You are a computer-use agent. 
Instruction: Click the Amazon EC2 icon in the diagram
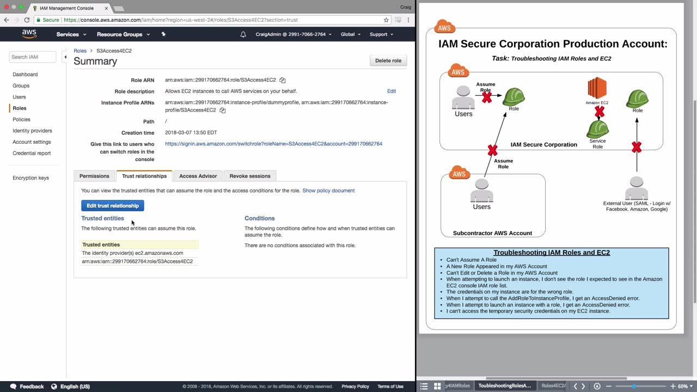point(597,88)
